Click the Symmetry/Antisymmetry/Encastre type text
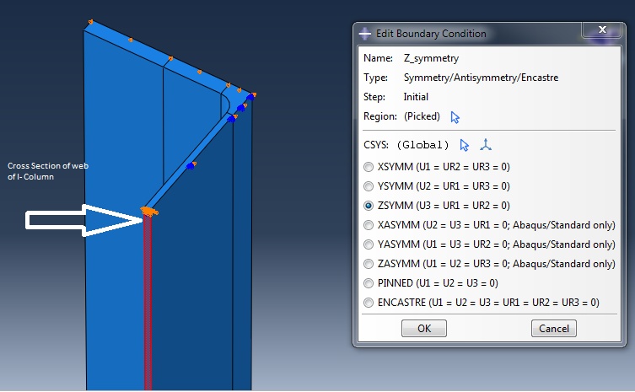This screenshot has width=635, height=392. click(x=481, y=78)
